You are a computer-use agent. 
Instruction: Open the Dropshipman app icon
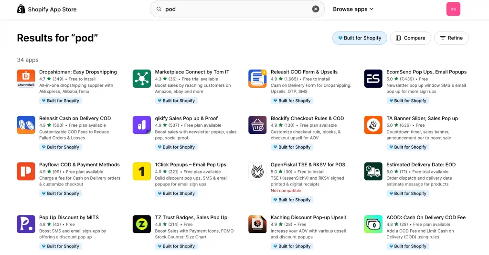click(26, 79)
